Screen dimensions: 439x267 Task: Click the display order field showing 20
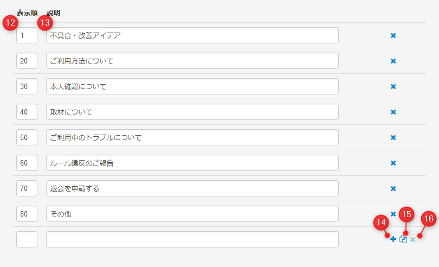point(27,61)
